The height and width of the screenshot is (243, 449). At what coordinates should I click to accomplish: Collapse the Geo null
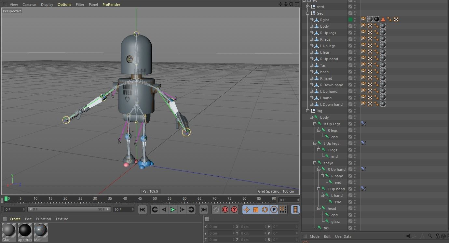click(307, 13)
